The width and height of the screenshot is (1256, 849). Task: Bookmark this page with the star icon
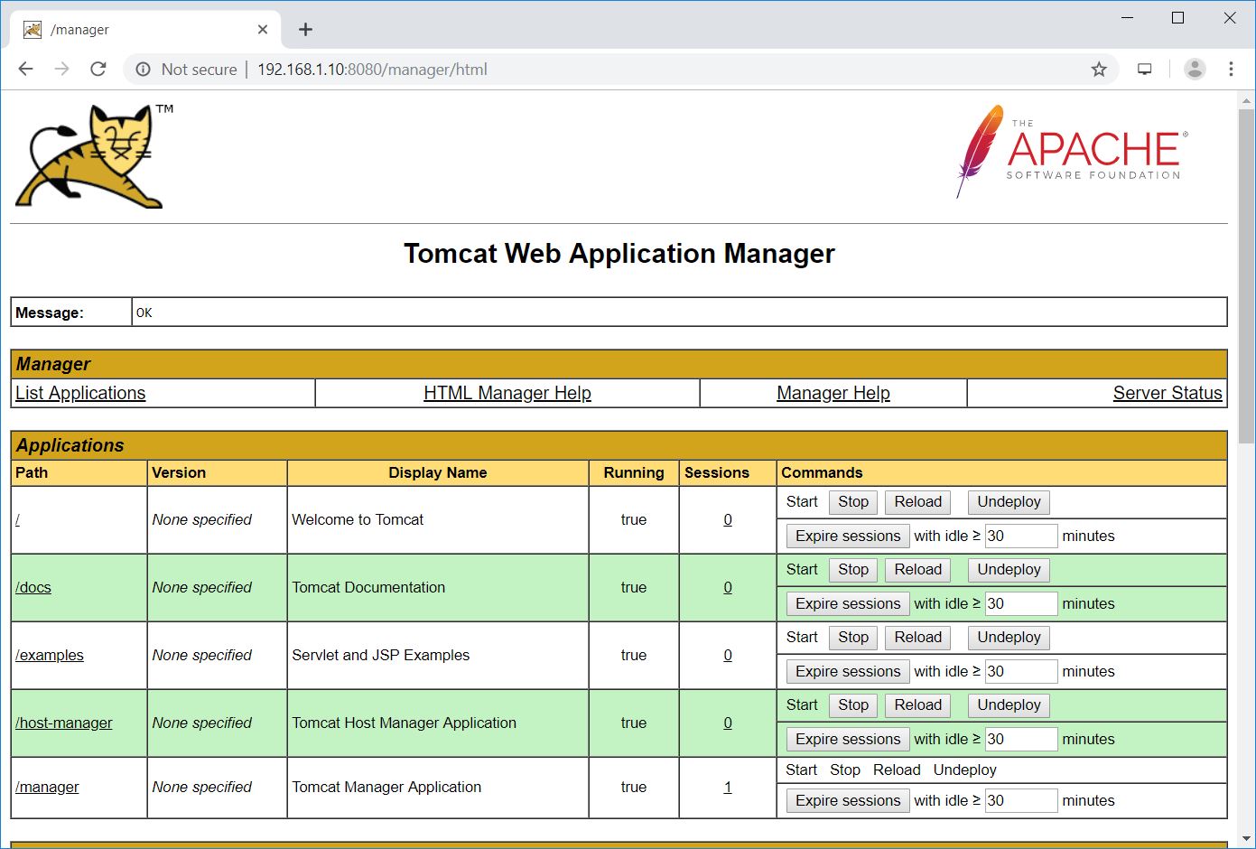pos(1099,70)
